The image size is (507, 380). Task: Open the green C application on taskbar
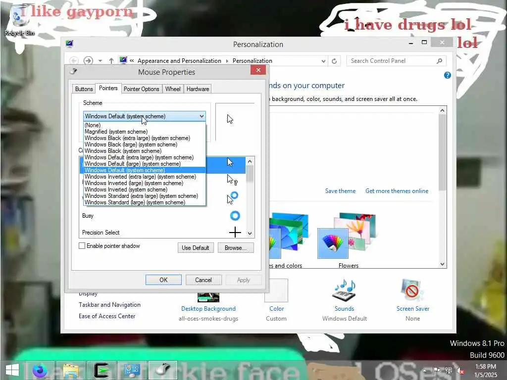coord(101,370)
